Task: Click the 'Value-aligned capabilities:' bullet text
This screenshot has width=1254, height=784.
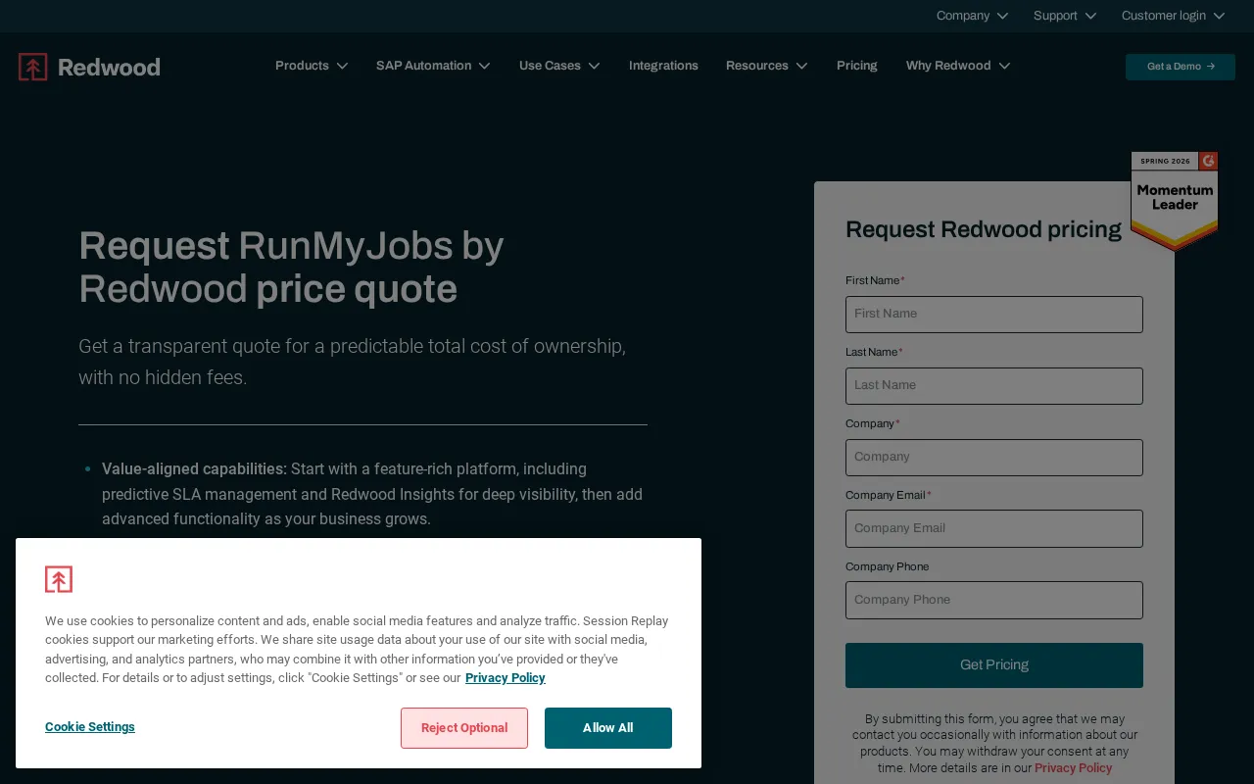Action: click(x=194, y=469)
